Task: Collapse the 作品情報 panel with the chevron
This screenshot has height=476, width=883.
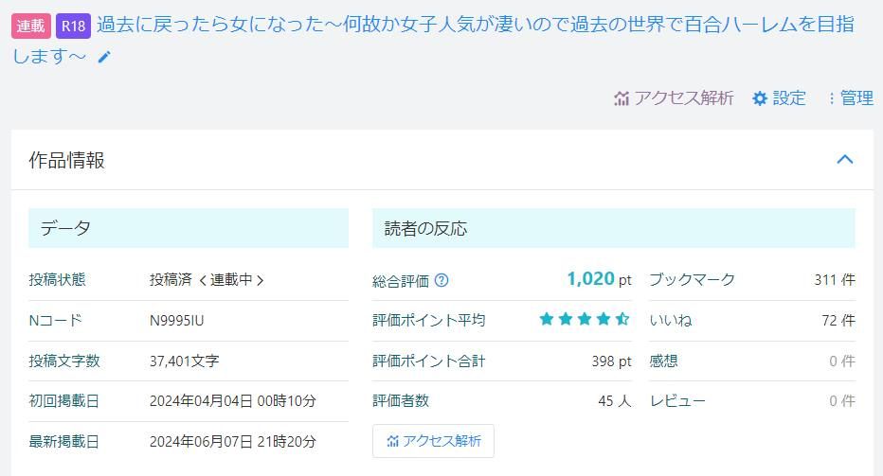Action: (845, 159)
